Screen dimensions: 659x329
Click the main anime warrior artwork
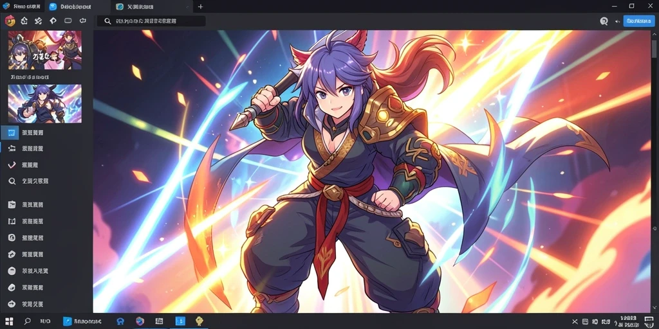[x=371, y=171]
